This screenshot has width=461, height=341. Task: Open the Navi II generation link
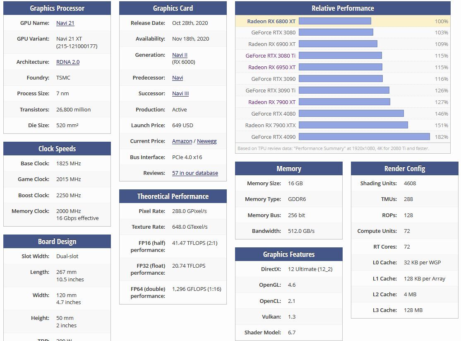[180, 55]
